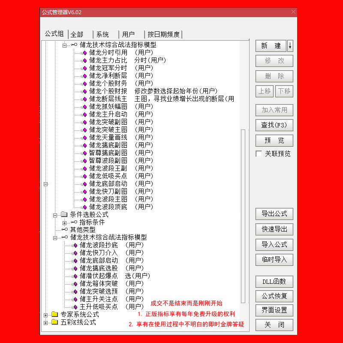Collapse the top-level tree node at left edge
Screen dimensions: 343x343
pyautogui.click(x=46, y=184)
